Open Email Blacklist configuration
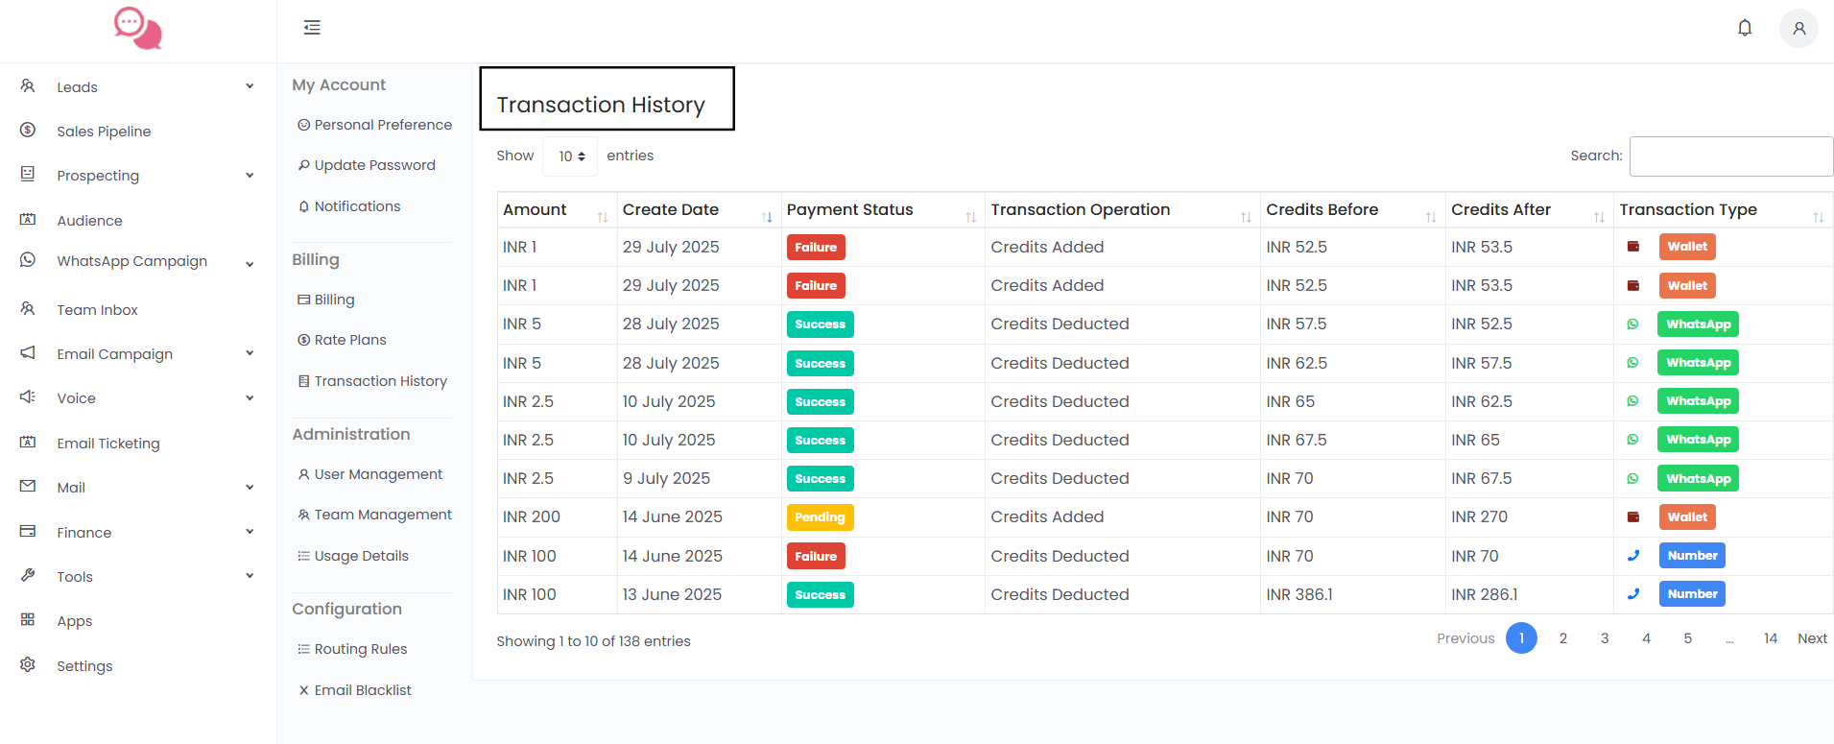The width and height of the screenshot is (1834, 744). pos(355,690)
